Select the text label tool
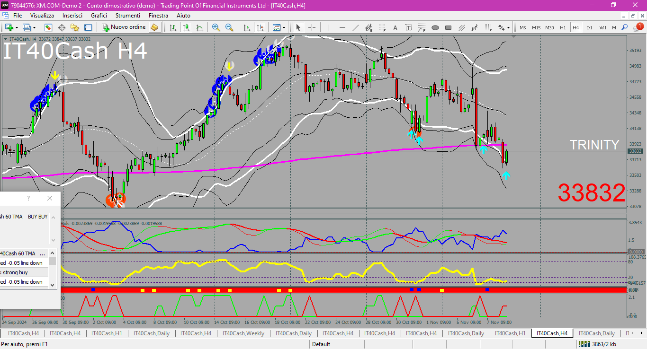Screen dimensions: 647x349 tap(408, 27)
